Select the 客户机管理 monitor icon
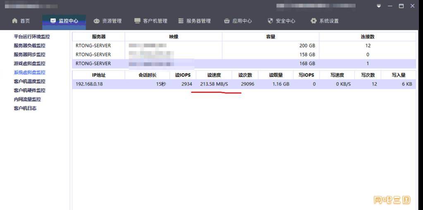Viewport: 423px width, 210px height. coord(138,21)
